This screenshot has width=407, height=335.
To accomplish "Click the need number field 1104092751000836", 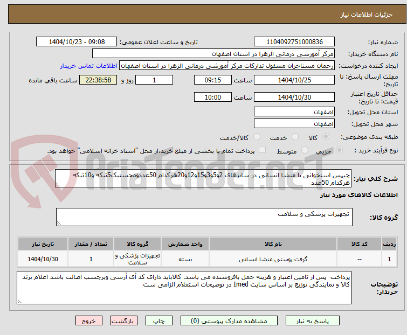I will pos(294,42).
